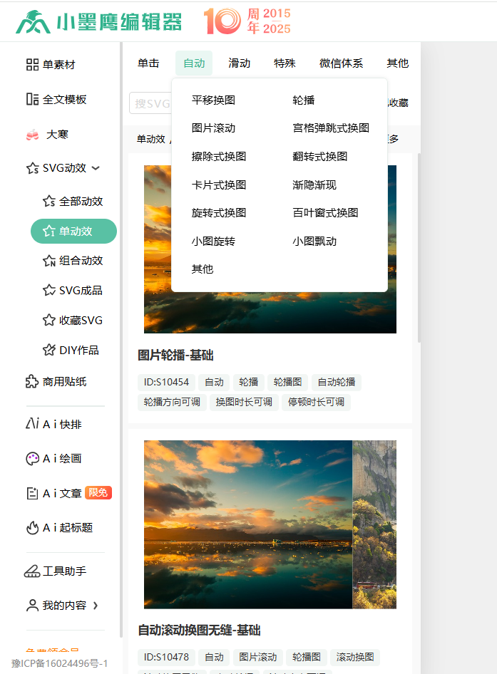Click the star icon beside 单动效
The image size is (497, 674).
(x=49, y=232)
